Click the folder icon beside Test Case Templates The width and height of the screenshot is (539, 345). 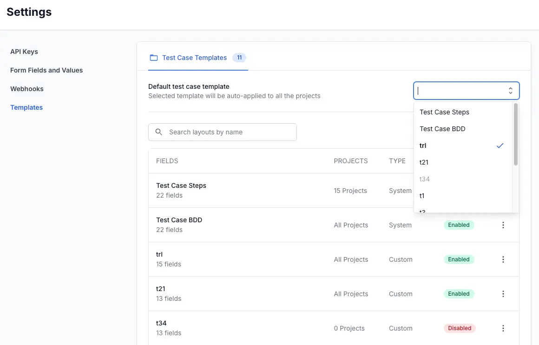(x=153, y=58)
